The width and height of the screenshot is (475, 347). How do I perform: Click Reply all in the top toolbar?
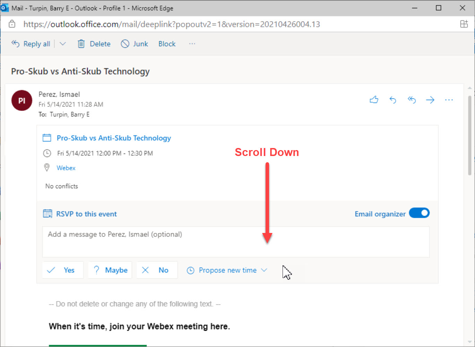pyautogui.click(x=31, y=44)
